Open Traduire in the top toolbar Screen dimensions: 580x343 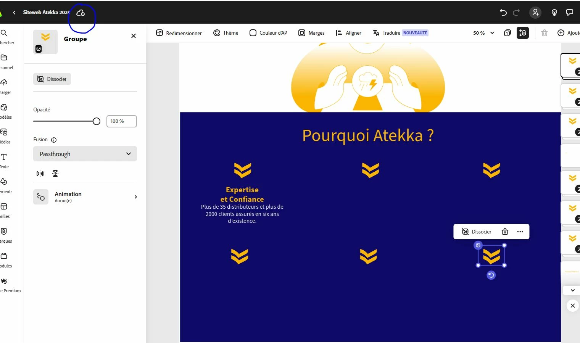click(400, 33)
